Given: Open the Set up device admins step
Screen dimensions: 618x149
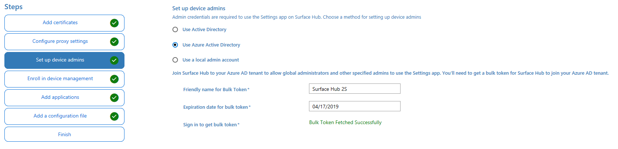Looking at the screenshot, I should click(x=60, y=60).
